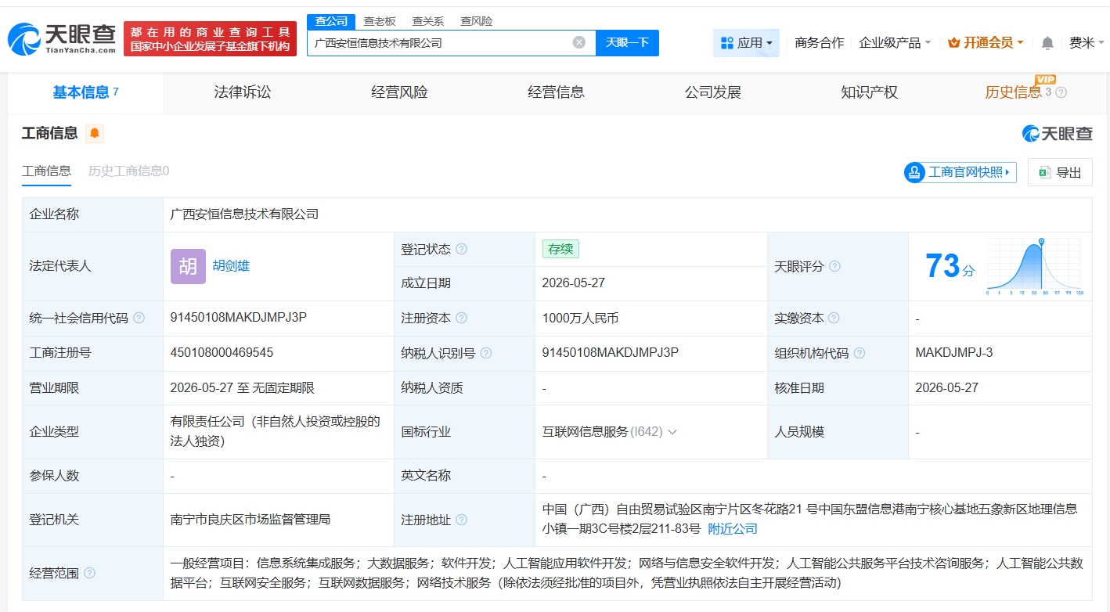Click the 胡 avatar of legal representative
1110x612 pixels.
click(188, 266)
